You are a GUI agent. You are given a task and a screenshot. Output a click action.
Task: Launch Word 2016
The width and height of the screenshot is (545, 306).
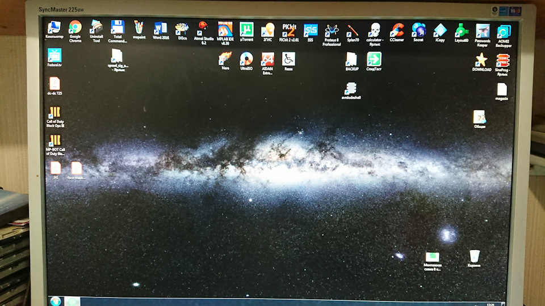click(161, 31)
